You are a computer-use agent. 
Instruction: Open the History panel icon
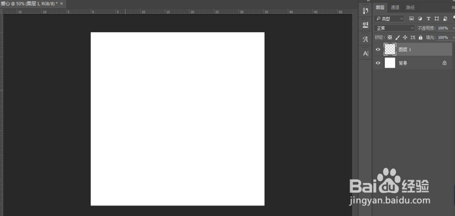tap(365, 11)
